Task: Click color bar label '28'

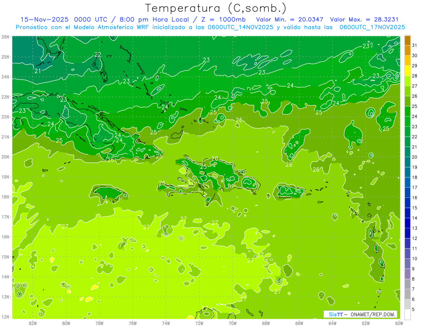Action: click(x=414, y=76)
